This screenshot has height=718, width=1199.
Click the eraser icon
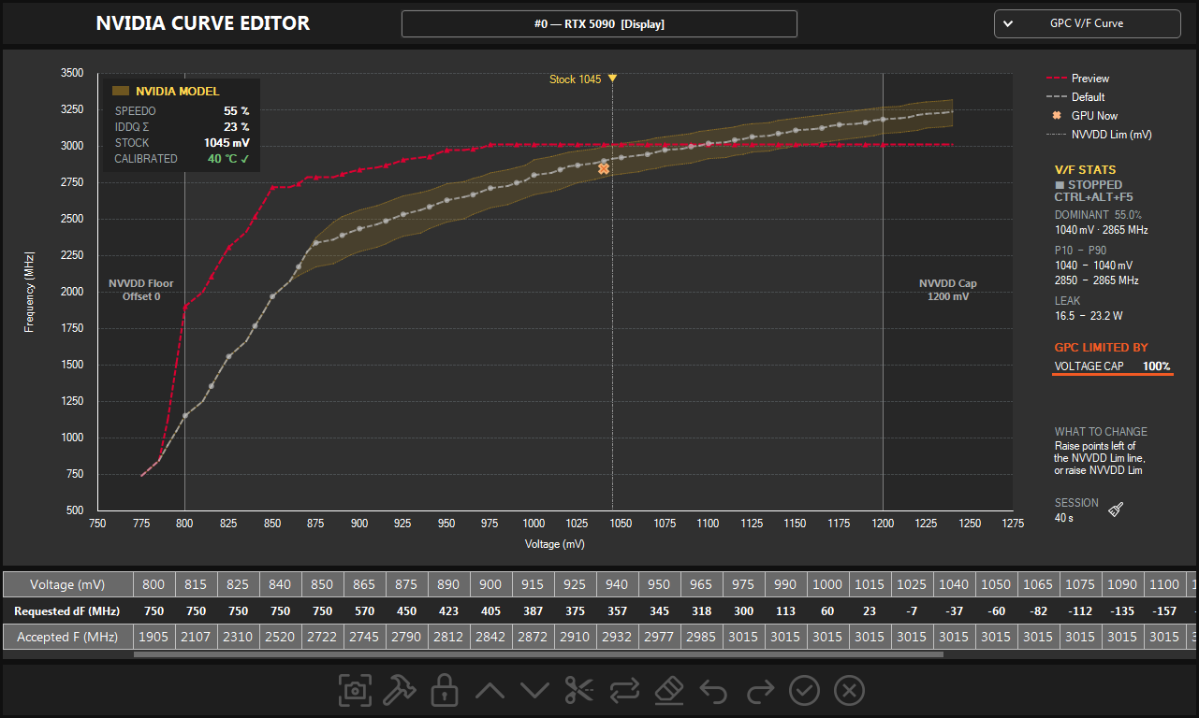point(669,691)
